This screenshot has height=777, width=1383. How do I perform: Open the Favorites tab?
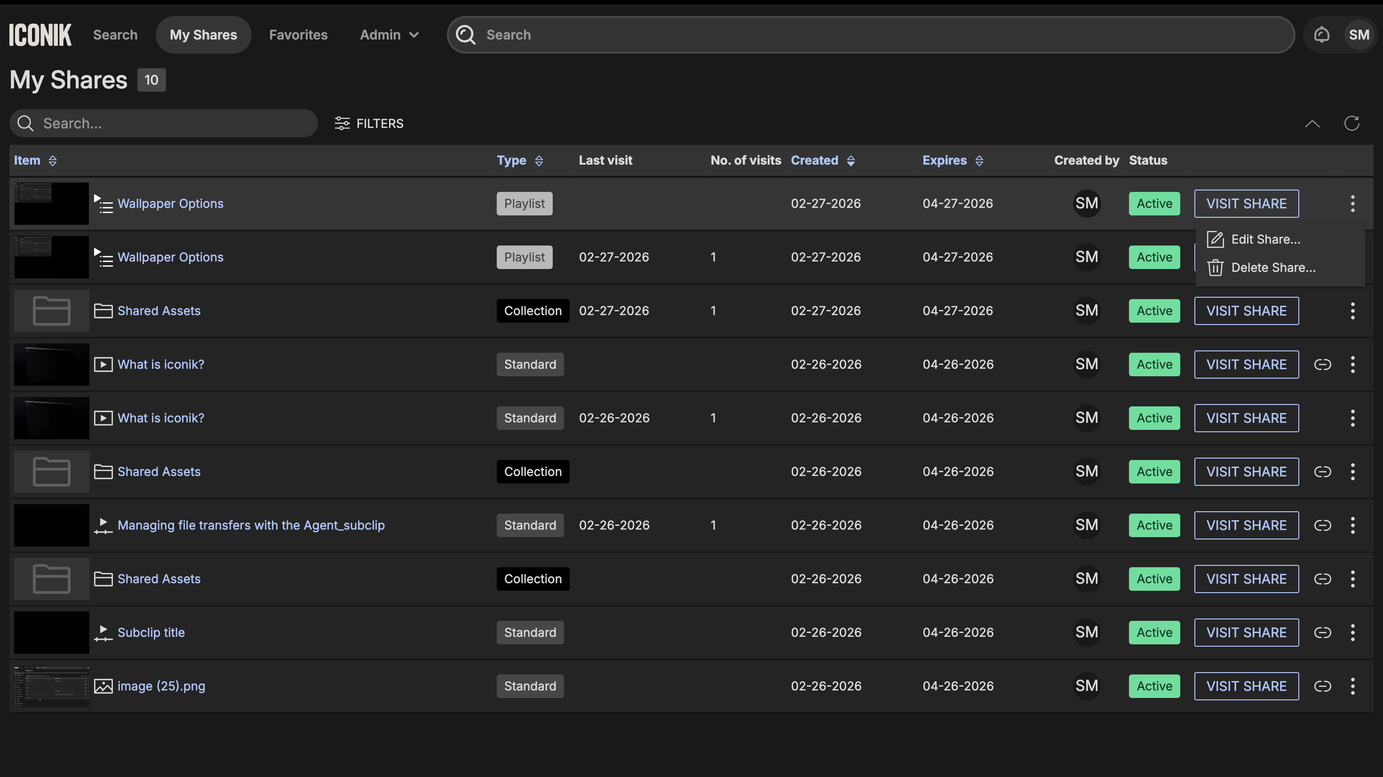pos(298,35)
